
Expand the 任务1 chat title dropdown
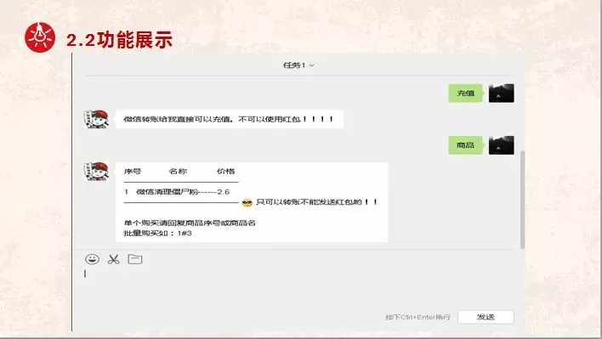(298, 65)
